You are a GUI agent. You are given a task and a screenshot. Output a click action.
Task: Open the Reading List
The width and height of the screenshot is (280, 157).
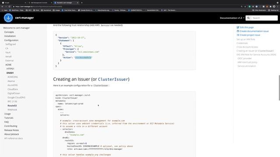(273, 10)
